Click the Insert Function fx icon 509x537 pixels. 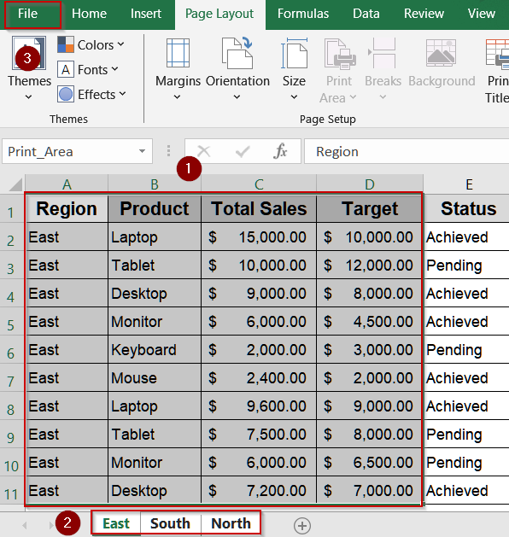pos(280,151)
